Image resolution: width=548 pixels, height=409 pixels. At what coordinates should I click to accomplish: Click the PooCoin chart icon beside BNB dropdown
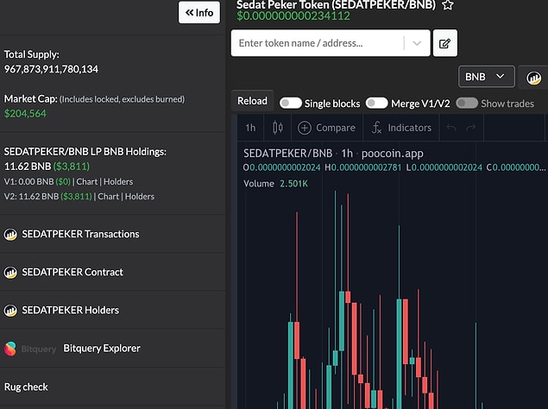click(x=533, y=78)
